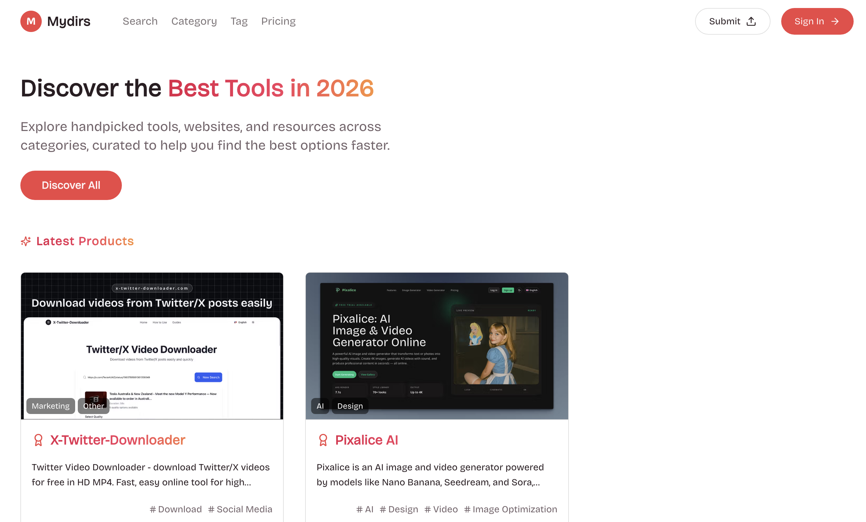
Task: Click the #Image Optimization hashtag
Action: point(510,509)
